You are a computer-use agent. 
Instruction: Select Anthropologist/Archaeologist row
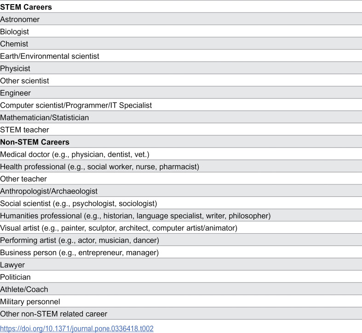(181, 191)
